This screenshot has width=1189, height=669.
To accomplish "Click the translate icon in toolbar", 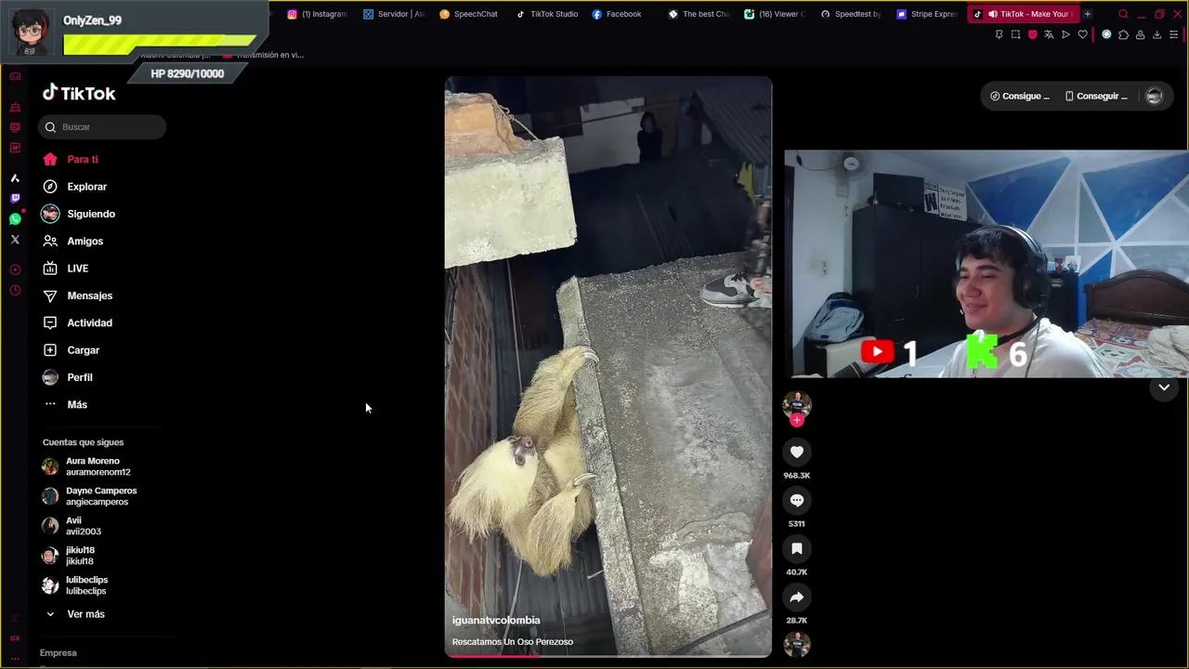I will [x=1049, y=34].
